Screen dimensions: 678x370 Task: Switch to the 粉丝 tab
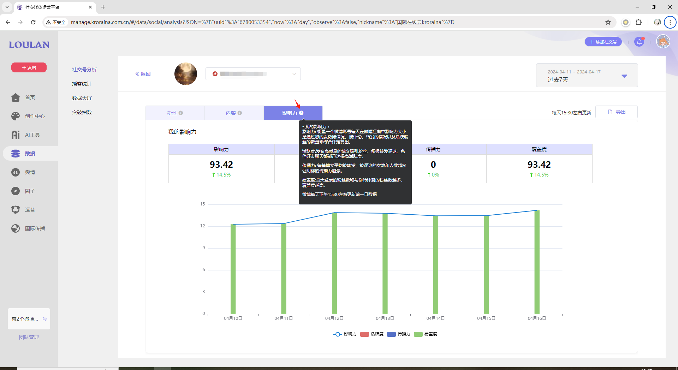(x=175, y=113)
